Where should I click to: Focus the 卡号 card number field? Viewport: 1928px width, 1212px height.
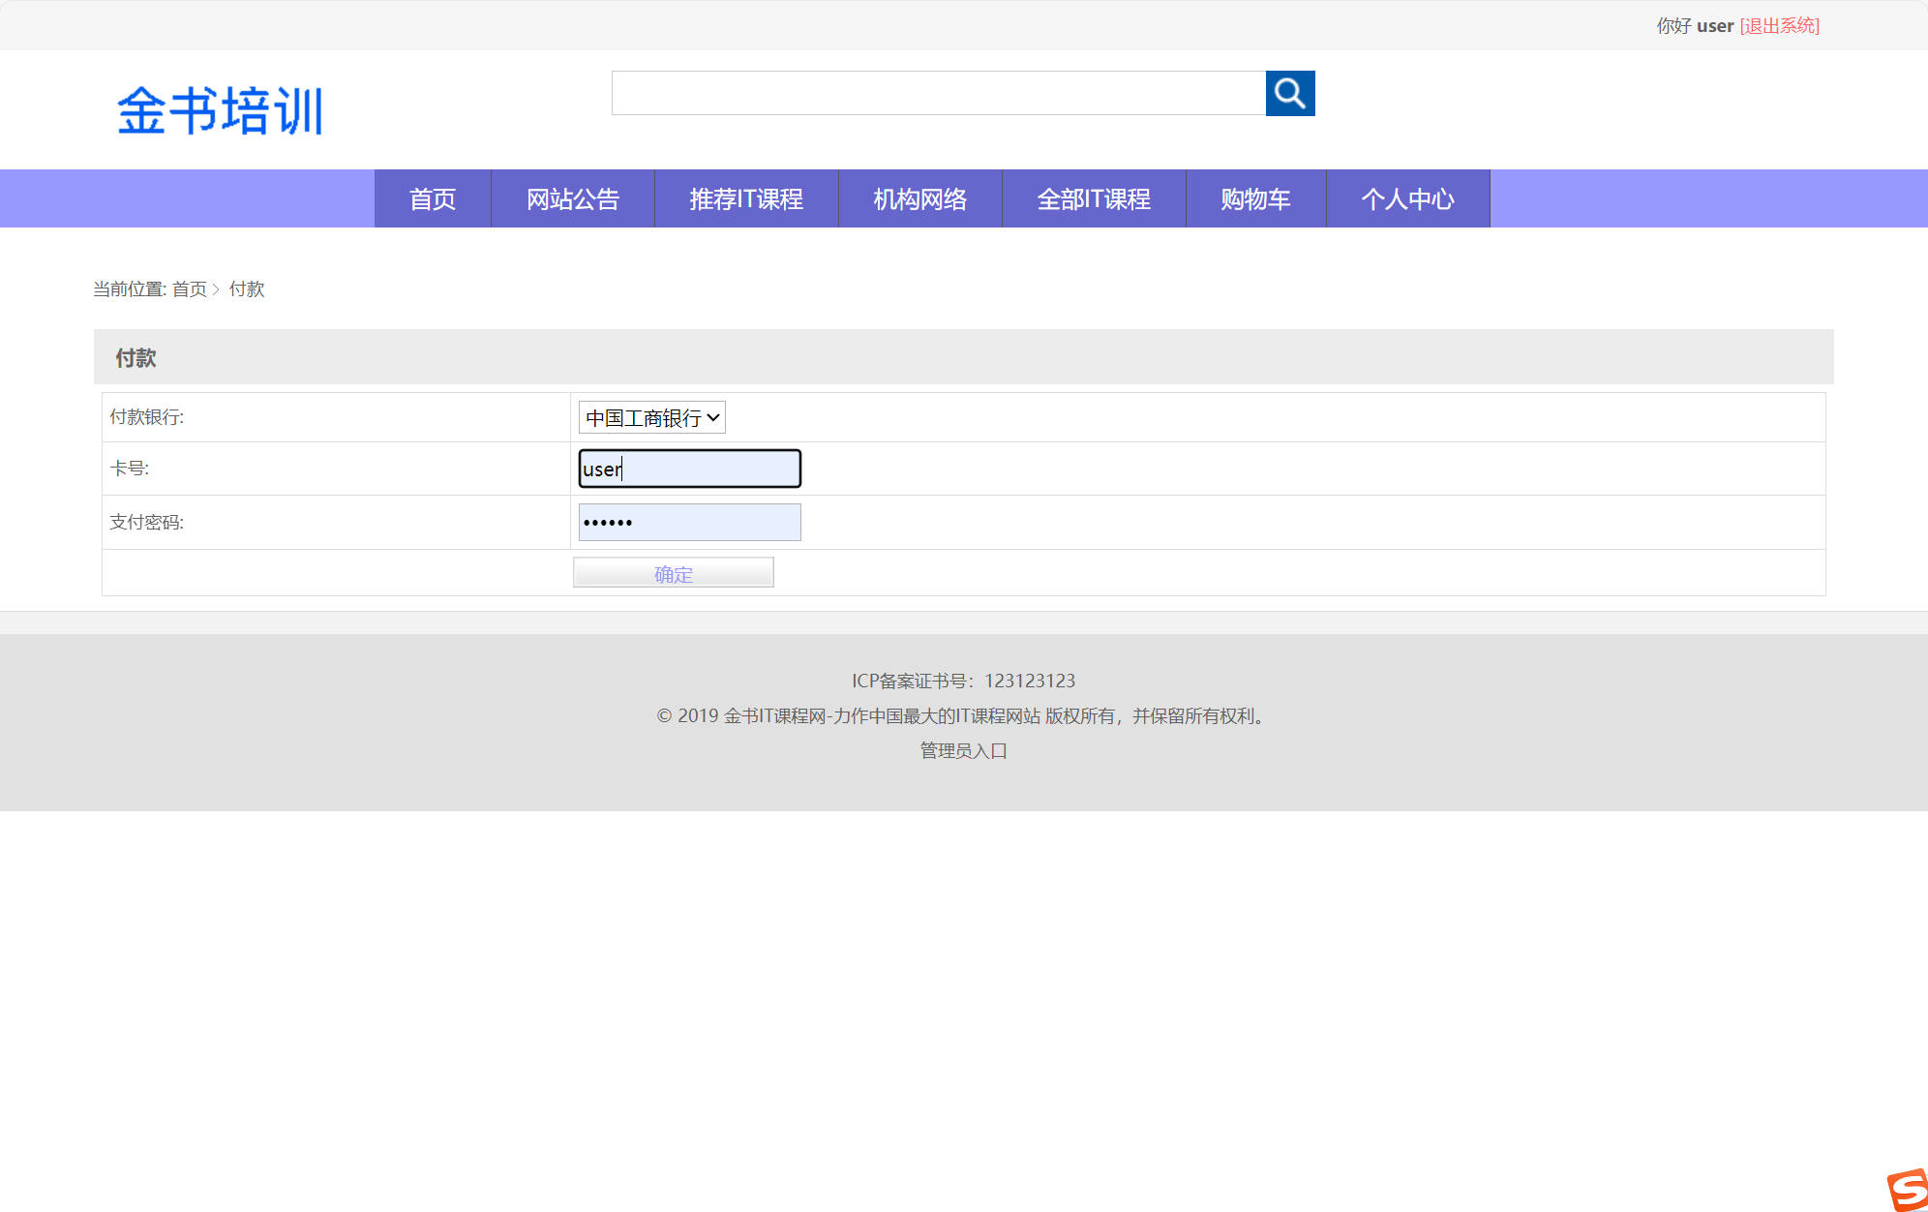point(688,469)
